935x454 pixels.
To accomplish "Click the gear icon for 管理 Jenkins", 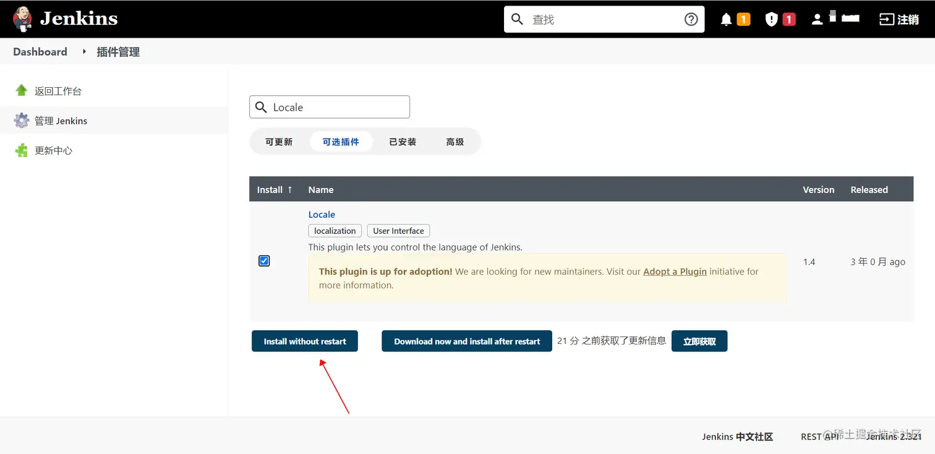I will click(x=22, y=120).
